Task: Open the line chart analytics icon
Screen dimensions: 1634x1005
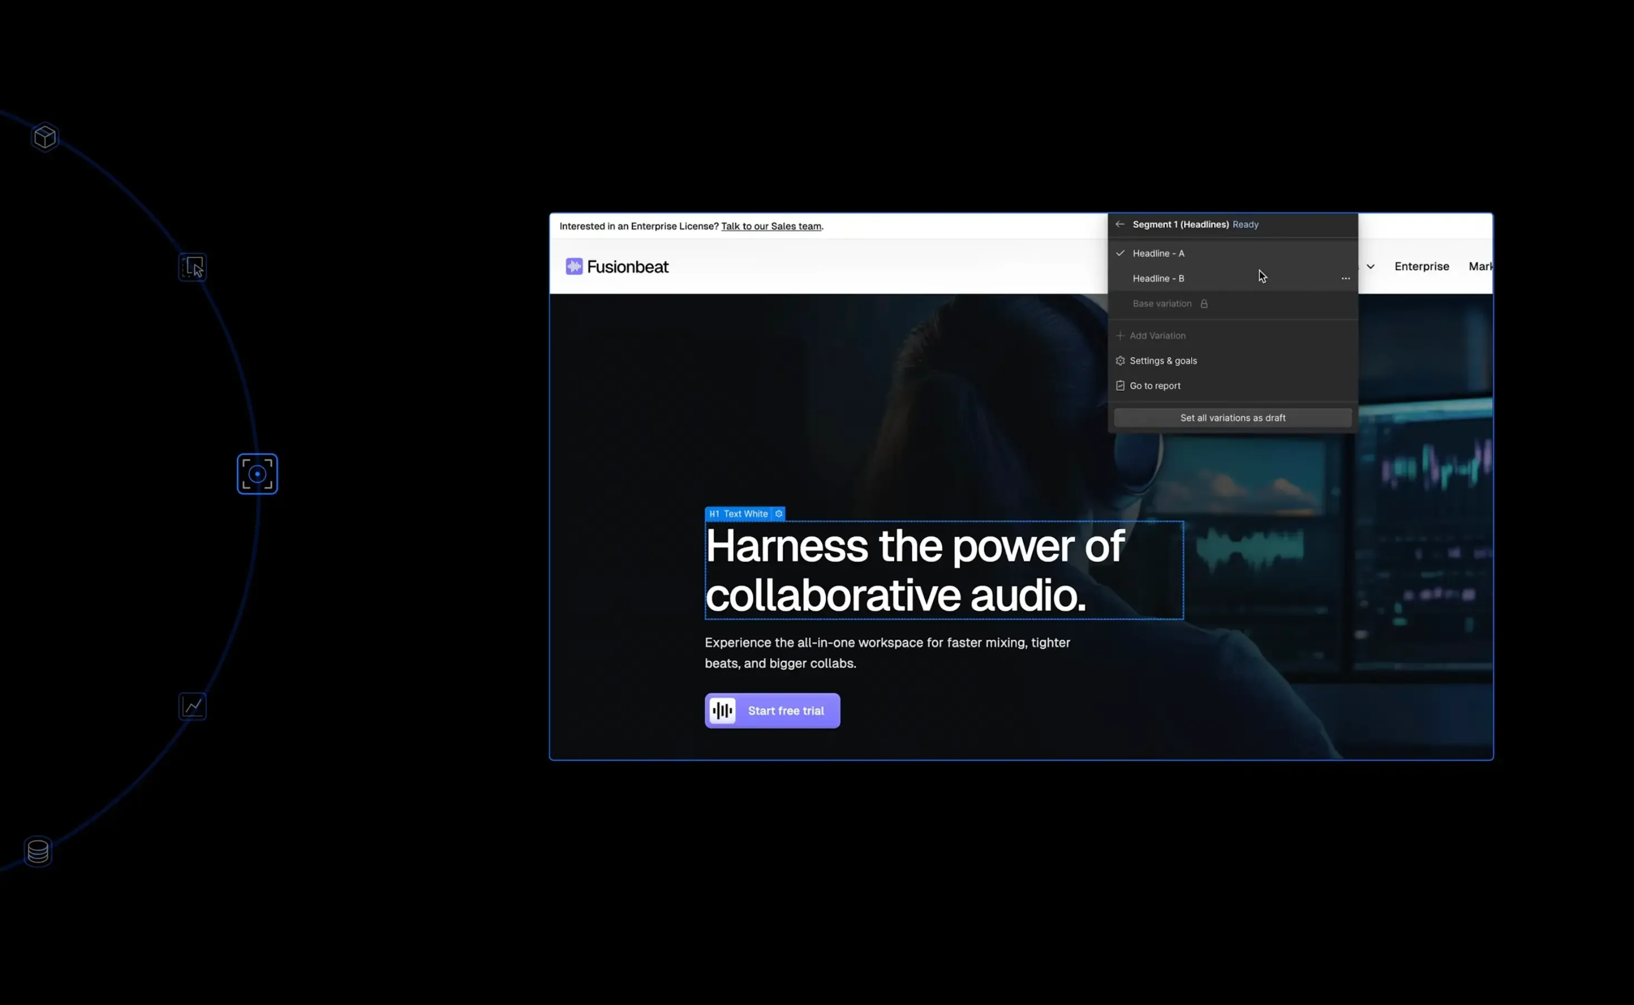Action: 193,706
